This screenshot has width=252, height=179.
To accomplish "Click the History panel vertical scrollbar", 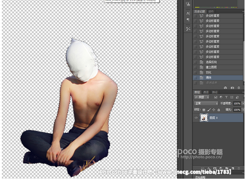I will tap(244, 61).
